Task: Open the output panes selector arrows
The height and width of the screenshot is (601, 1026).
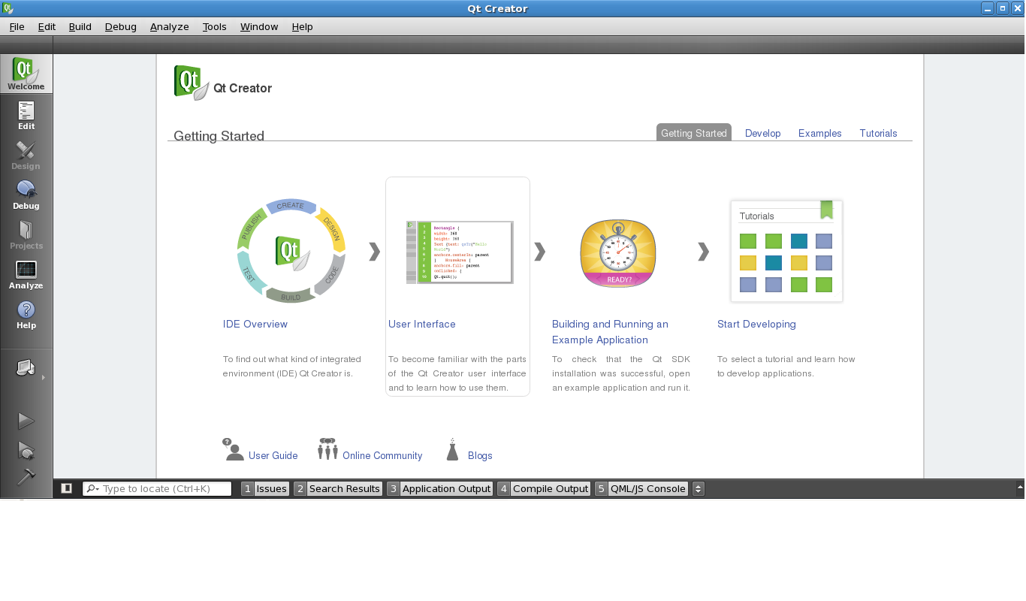Action: click(x=699, y=489)
